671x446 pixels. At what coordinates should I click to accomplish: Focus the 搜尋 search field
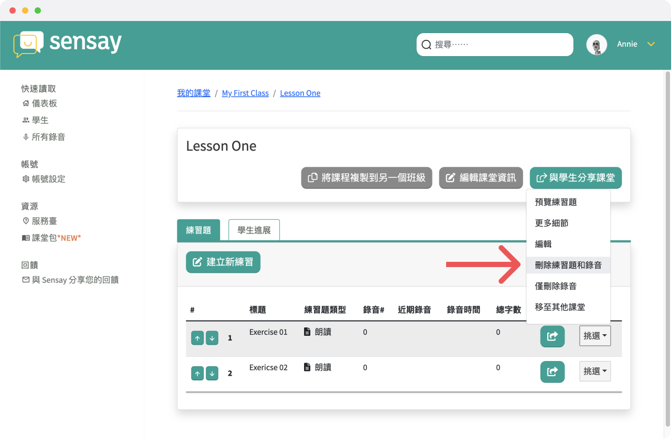(x=495, y=45)
